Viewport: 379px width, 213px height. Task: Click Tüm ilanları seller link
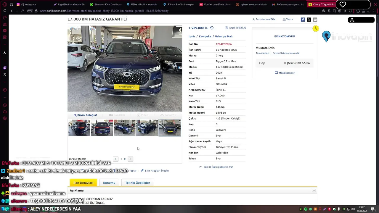coord(262,53)
